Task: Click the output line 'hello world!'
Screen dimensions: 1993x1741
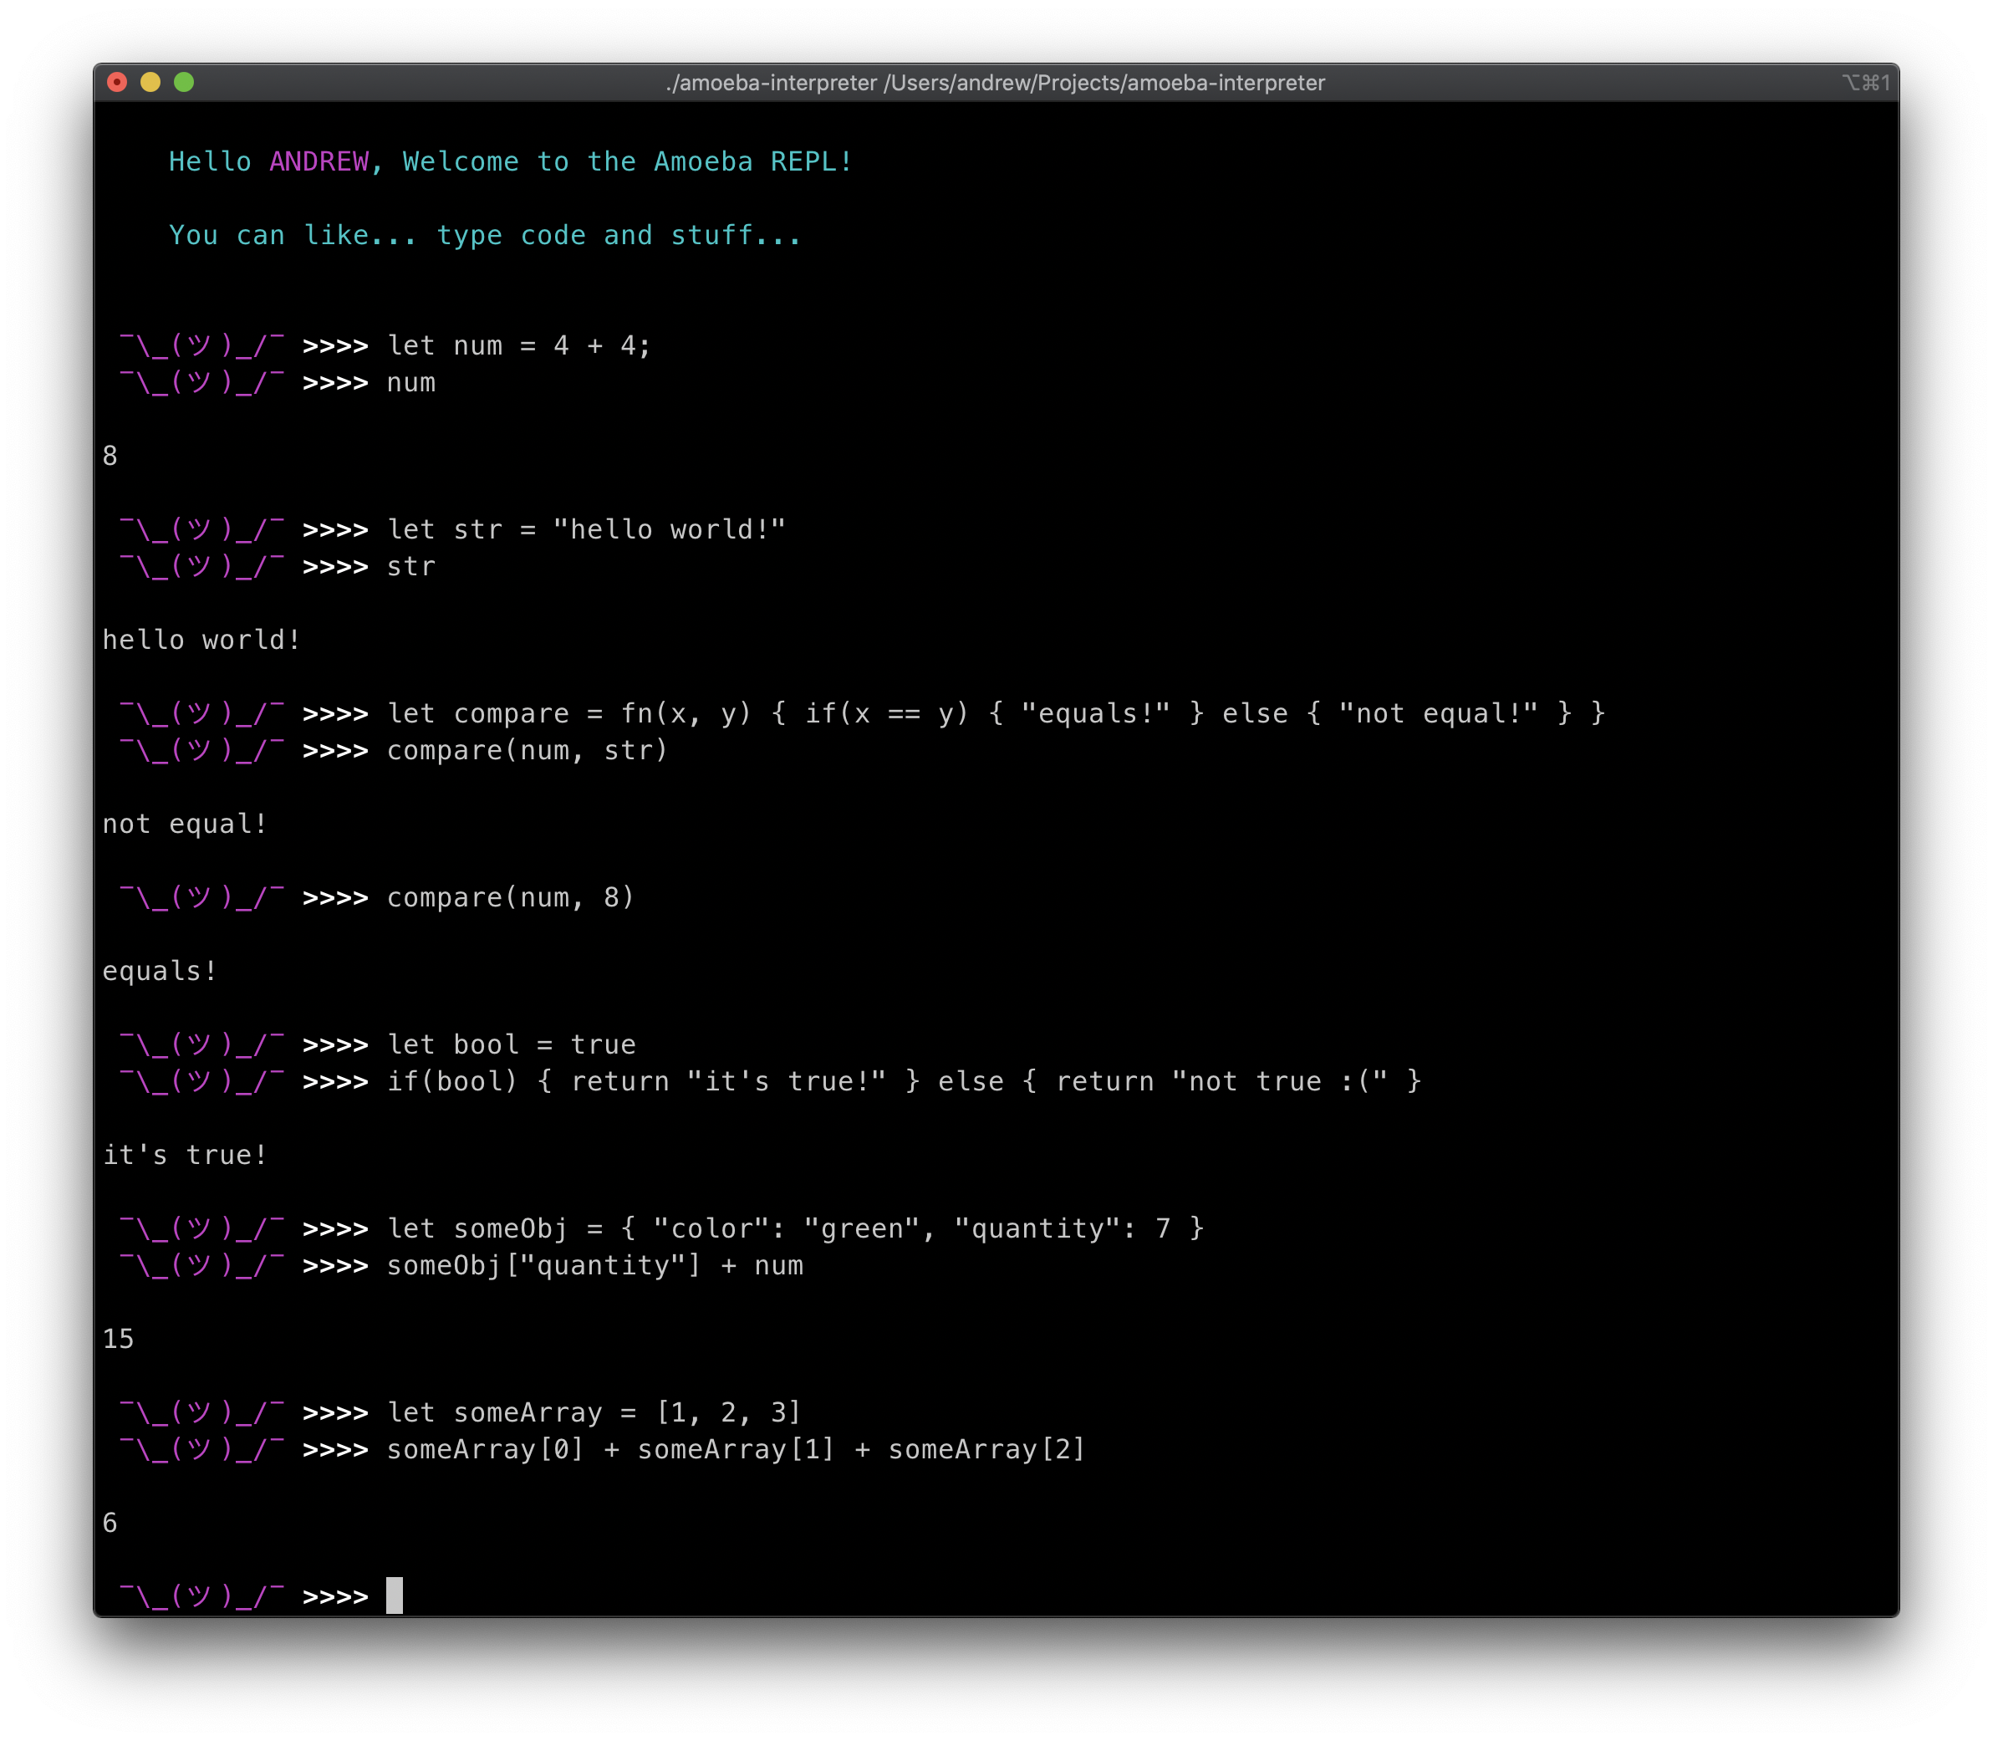Action: click(202, 641)
